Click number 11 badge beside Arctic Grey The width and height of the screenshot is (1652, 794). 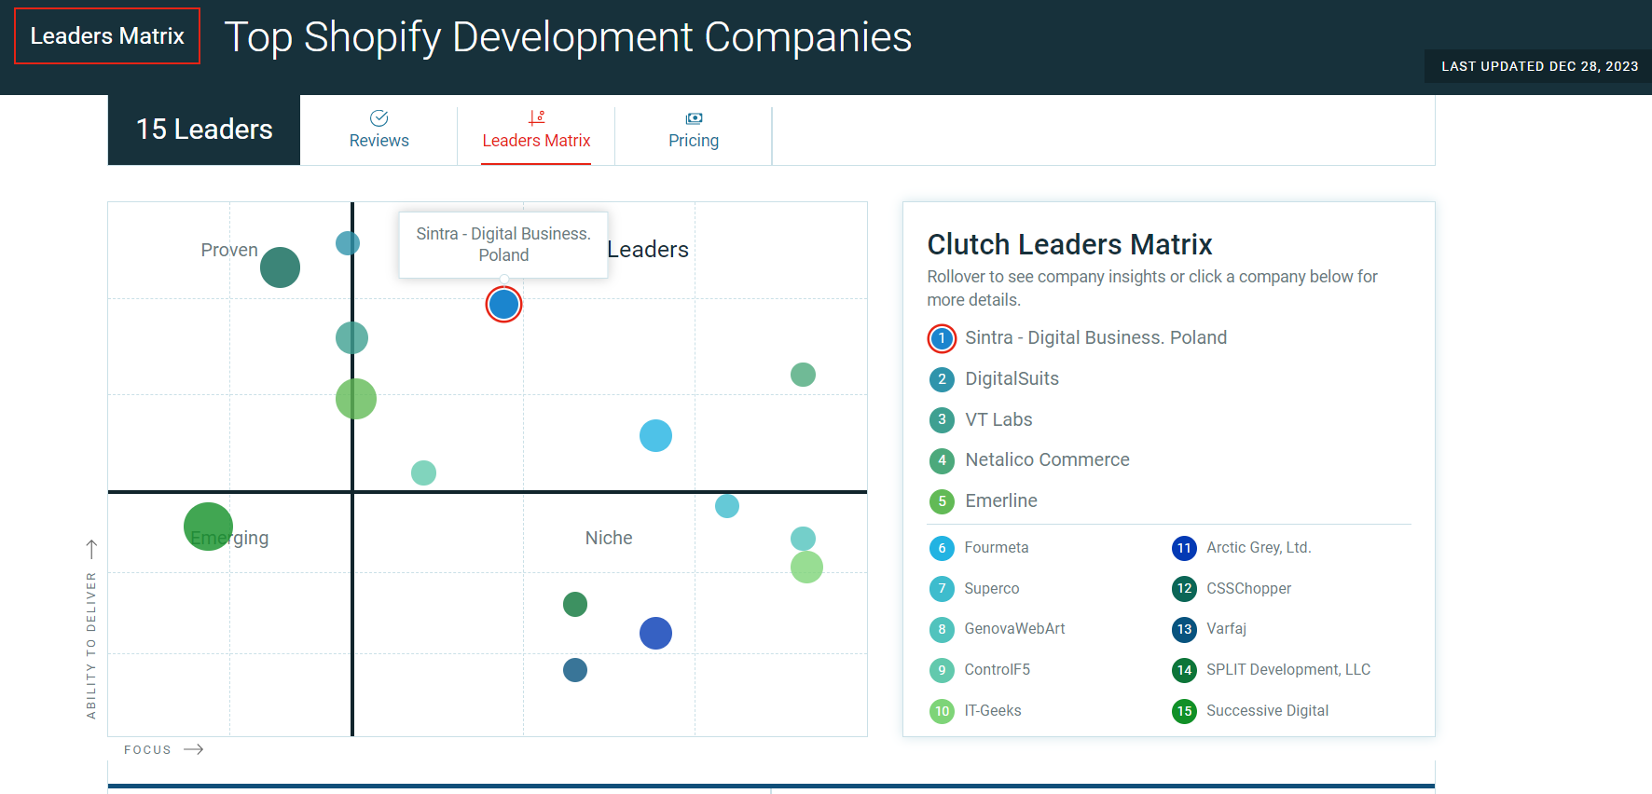click(1184, 548)
